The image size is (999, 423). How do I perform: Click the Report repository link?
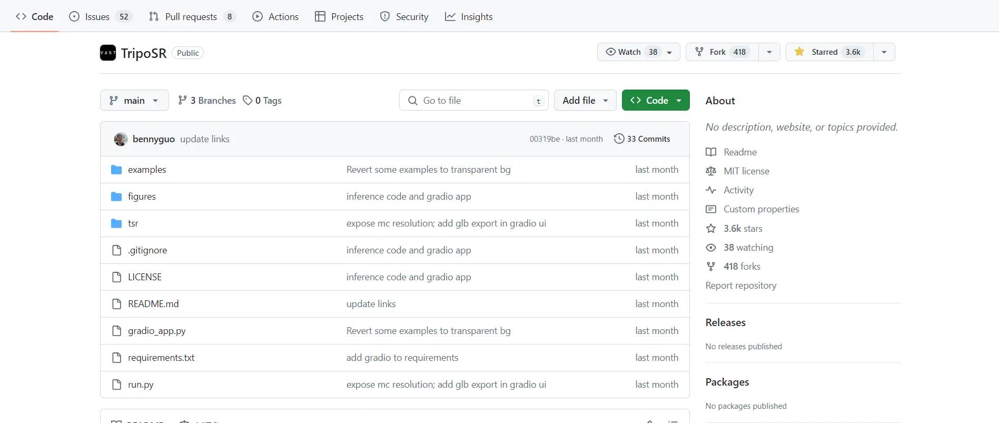click(741, 286)
